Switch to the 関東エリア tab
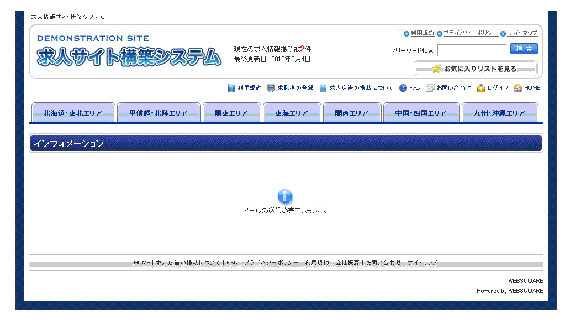 [x=232, y=112]
